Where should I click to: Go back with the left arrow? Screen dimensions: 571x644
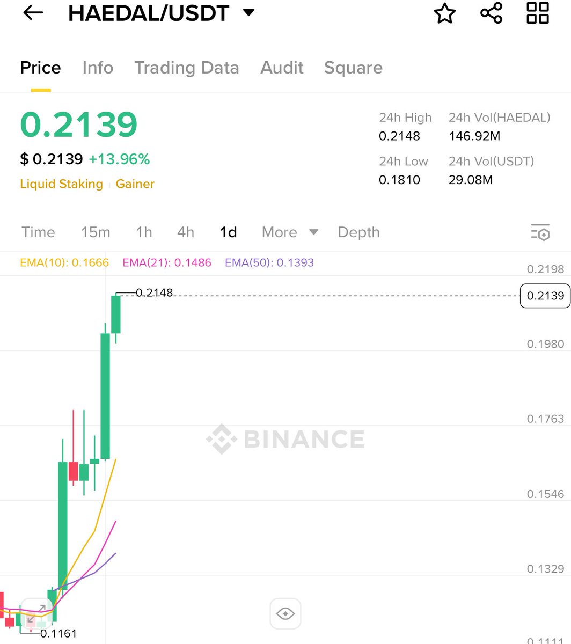[33, 13]
